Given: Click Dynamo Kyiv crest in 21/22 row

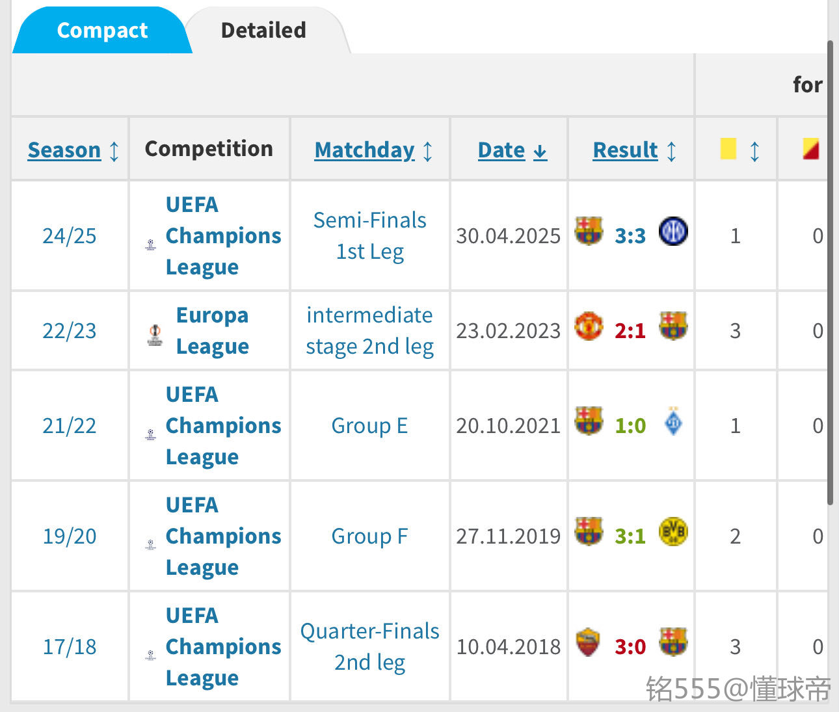Looking at the screenshot, I should tap(673, 422).
